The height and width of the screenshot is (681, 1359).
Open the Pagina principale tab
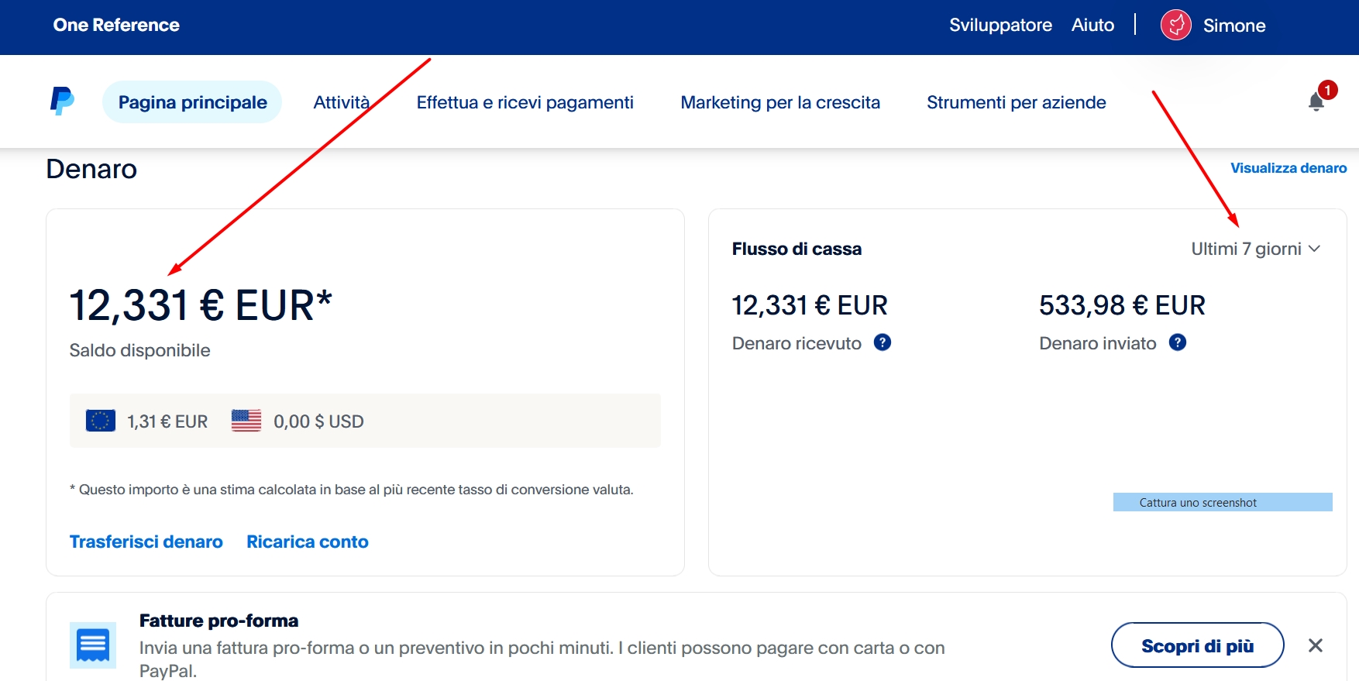click(x=192, y=102)
